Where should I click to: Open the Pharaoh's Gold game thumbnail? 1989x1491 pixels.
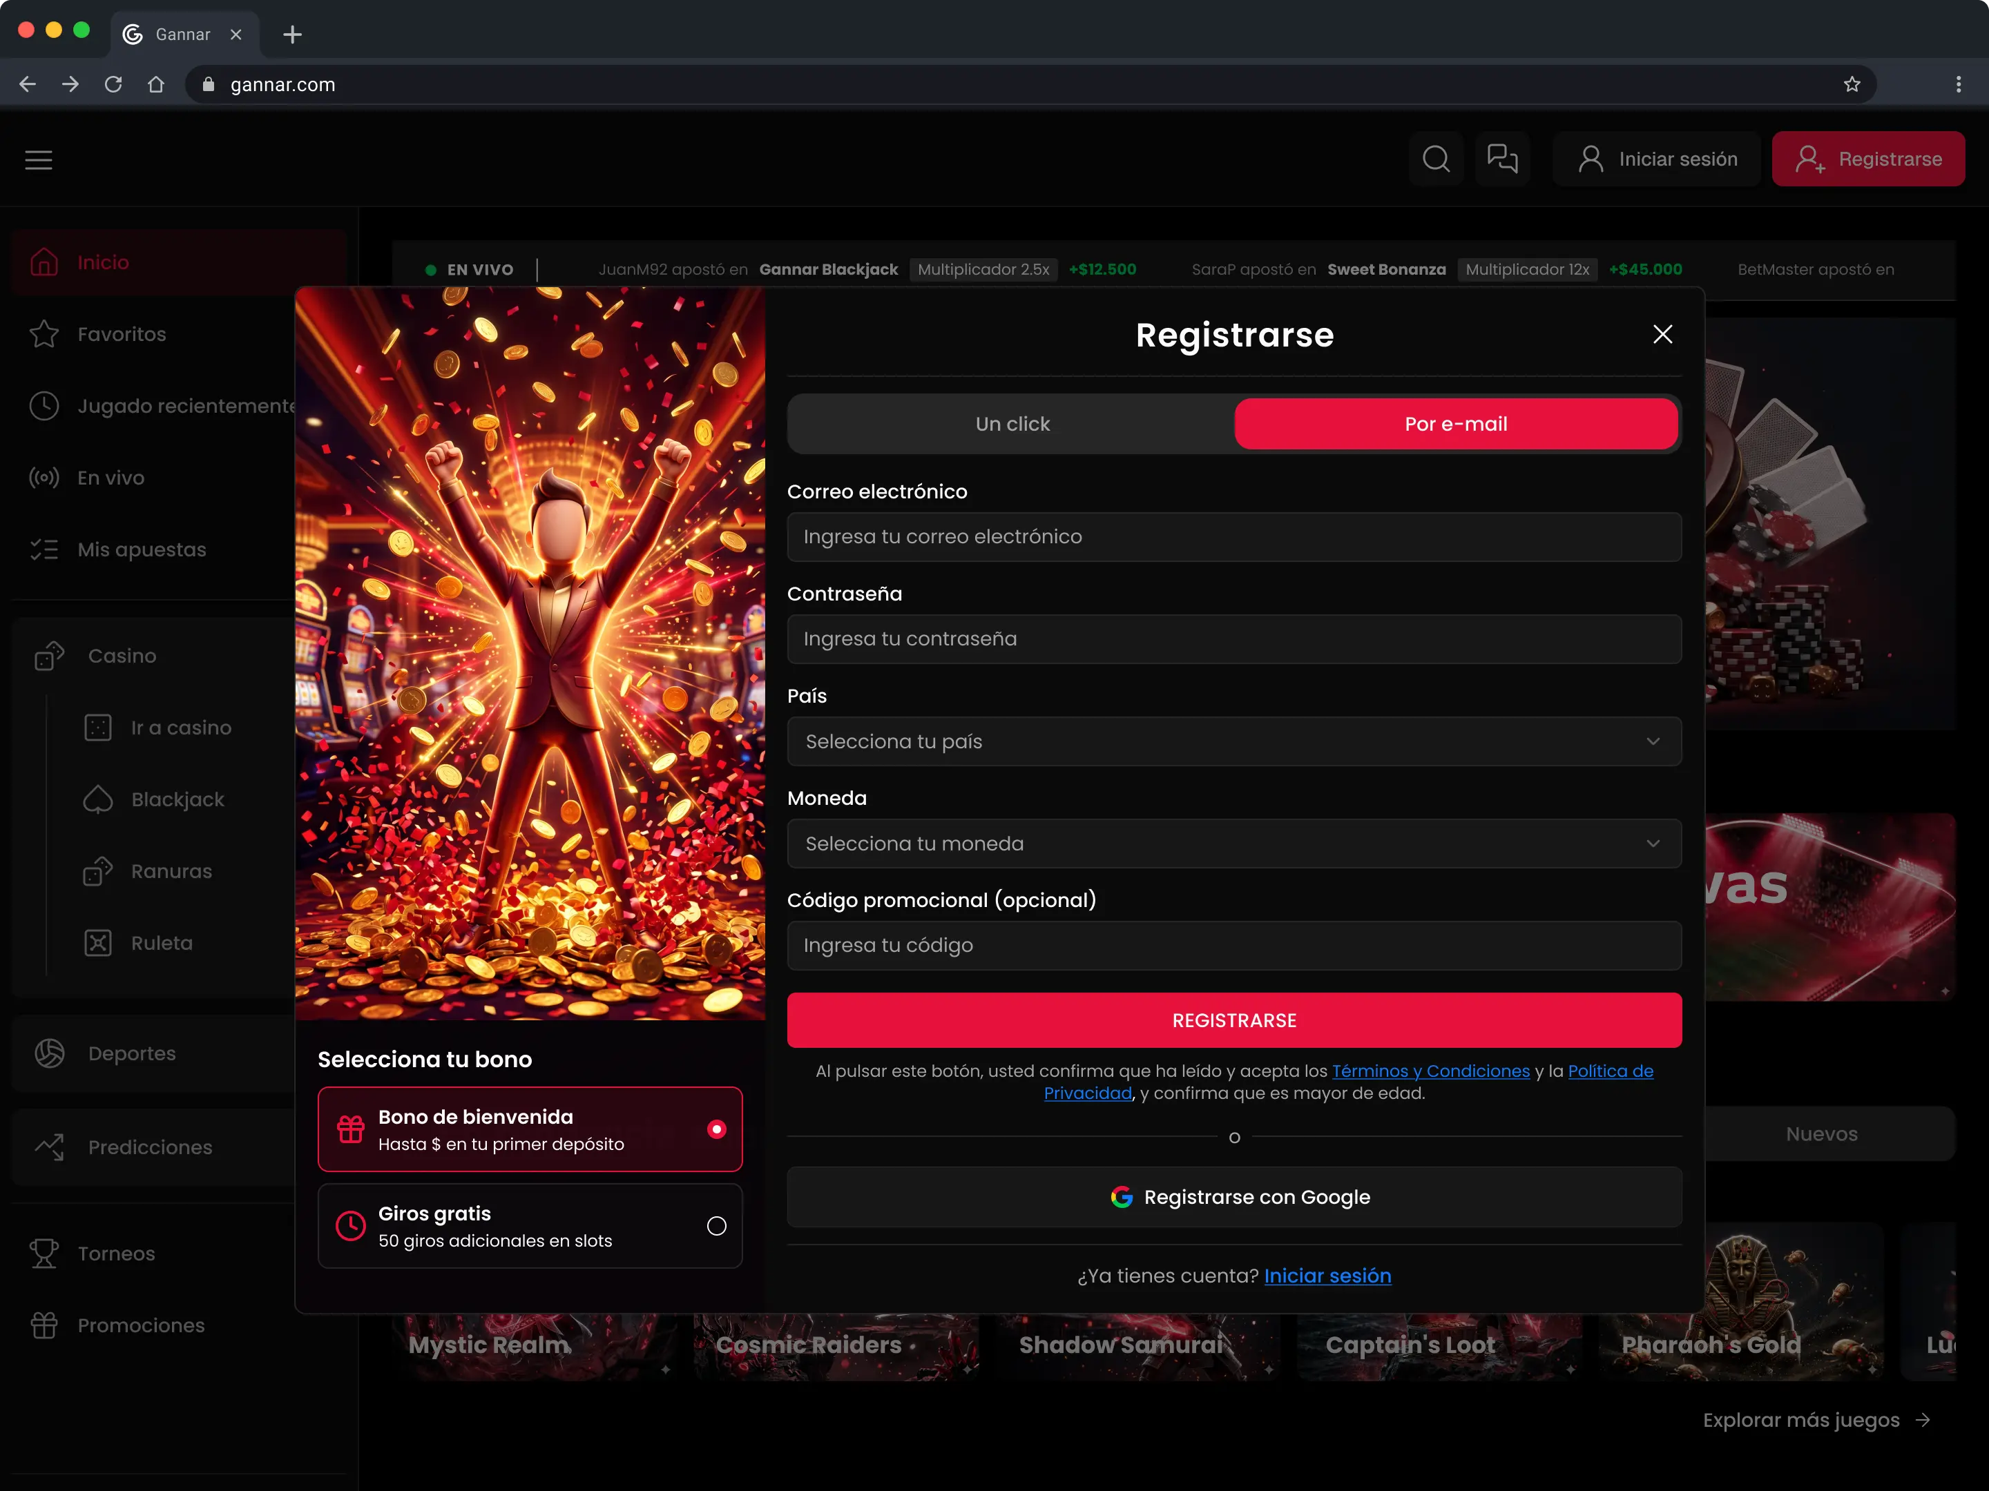1741,1301
